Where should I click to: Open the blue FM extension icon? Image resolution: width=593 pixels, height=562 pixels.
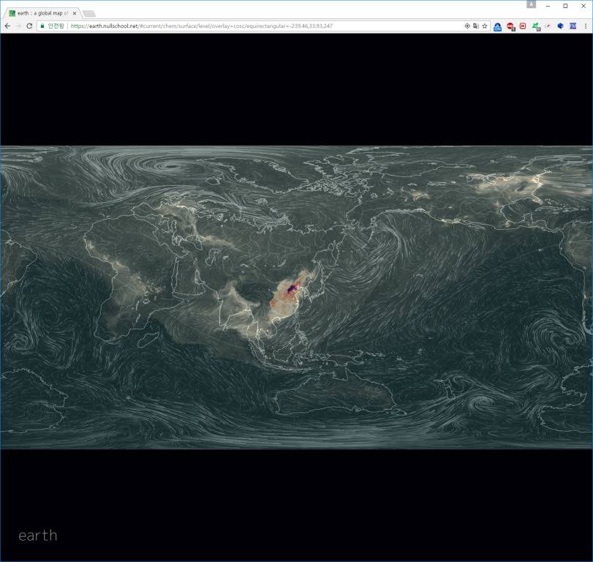pyautogui.click(x=573, y=26)
